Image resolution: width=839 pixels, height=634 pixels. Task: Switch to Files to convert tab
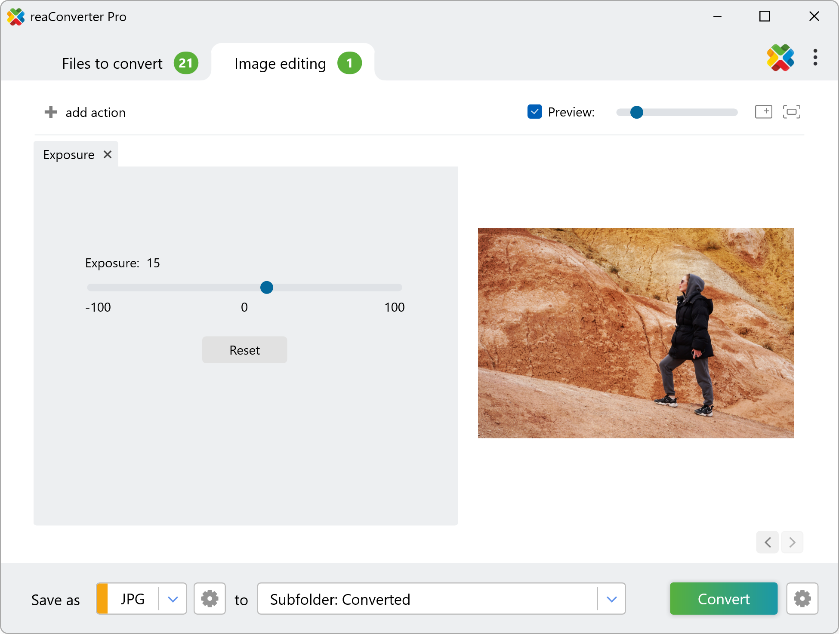(x=112, y=64)
